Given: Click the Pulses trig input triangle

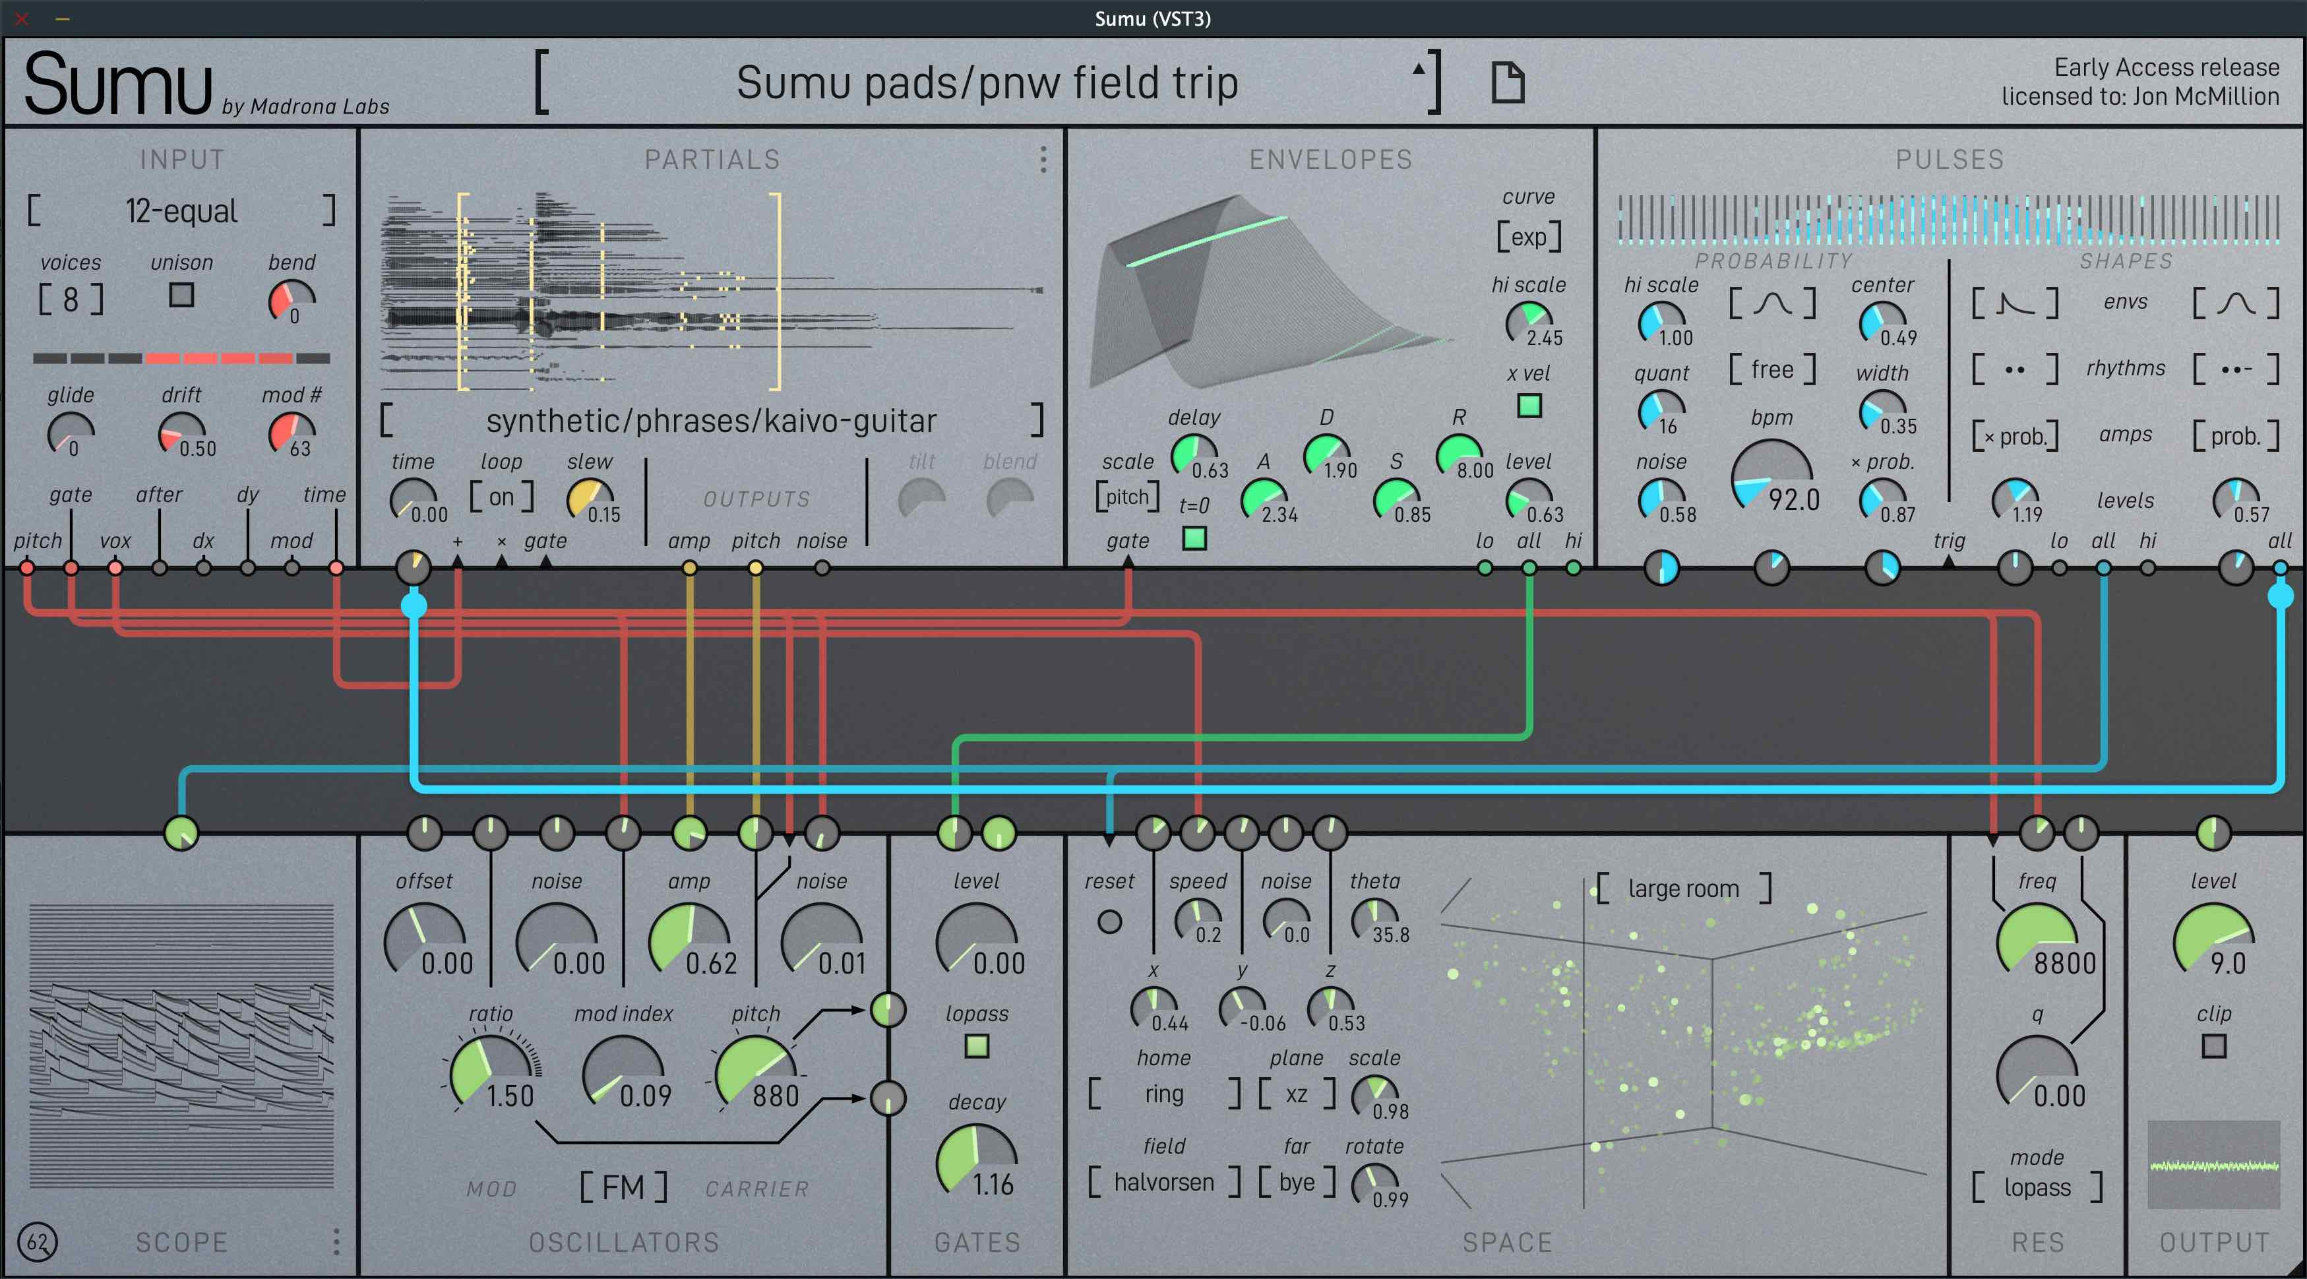Looking at the screenshot, I should (x=1949, y=561).
